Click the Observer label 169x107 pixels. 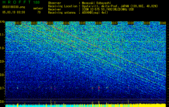55,3
